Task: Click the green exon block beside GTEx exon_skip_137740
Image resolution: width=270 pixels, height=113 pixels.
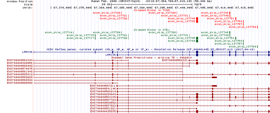Action: tap(197, 41)
